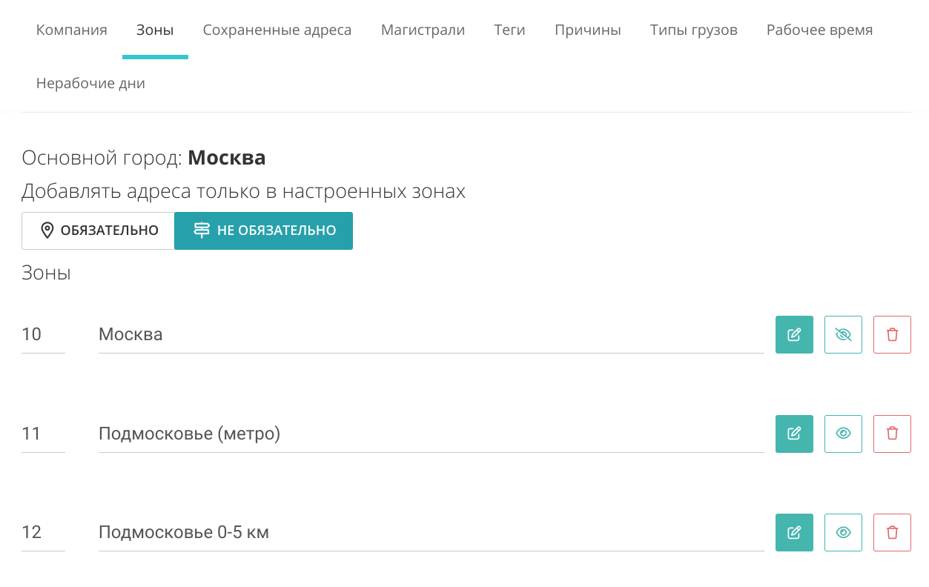The image size is (929, 587).
Task: Click the Москва zone name field
Action: pos(432,334)
